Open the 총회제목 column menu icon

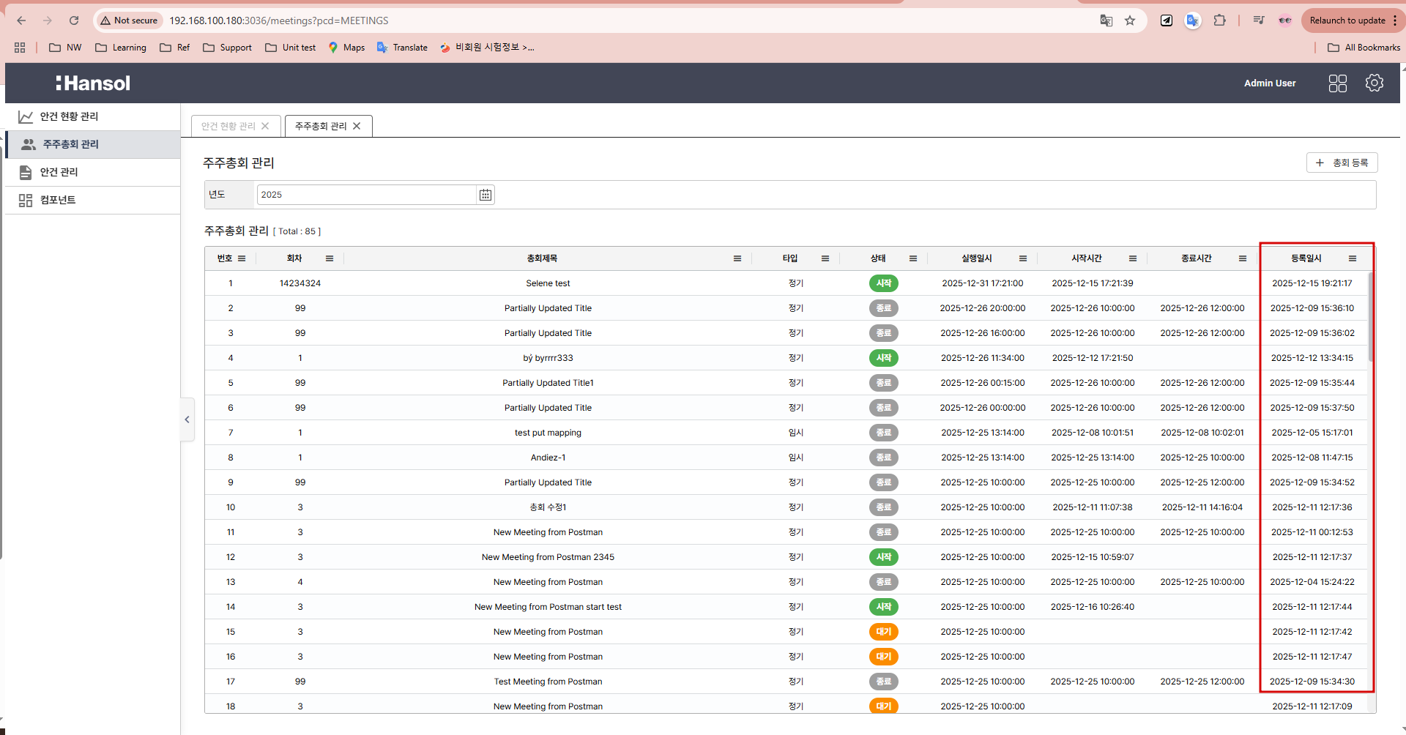737,258
